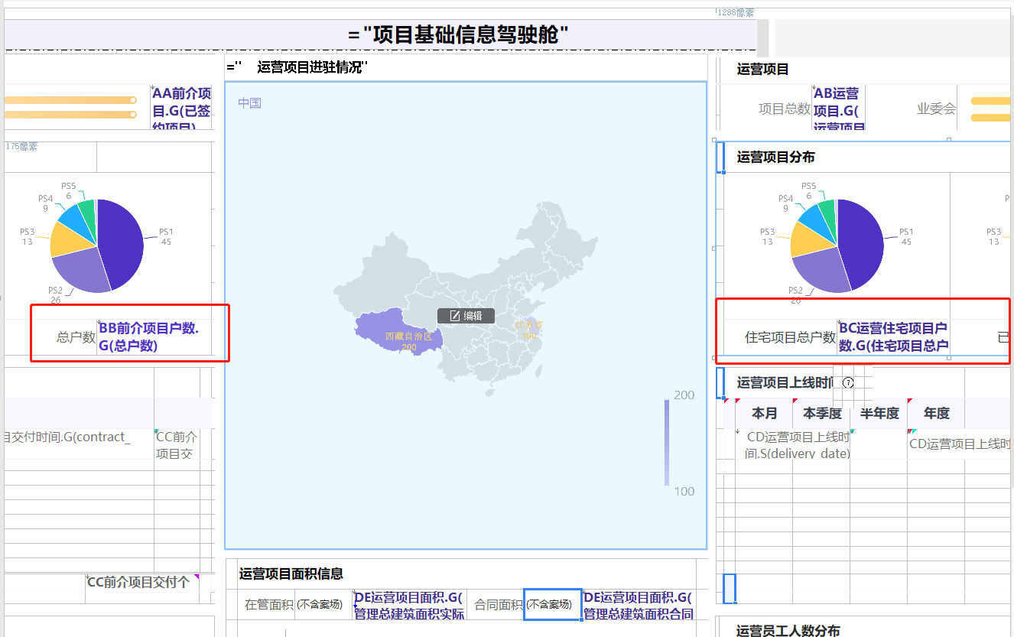The height and width of the screenshot is (637, 1014).
Task: Select the BC运营住宅项目户数.G cell
Action: [x=894, y=337]
